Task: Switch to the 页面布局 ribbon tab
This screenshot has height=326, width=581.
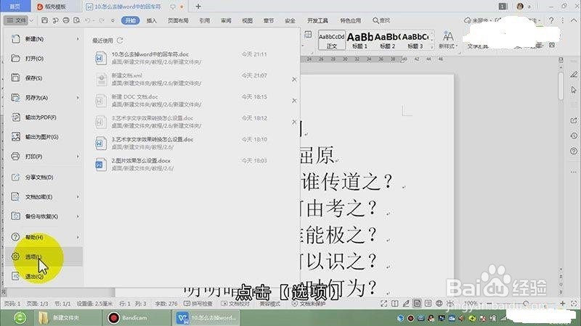Action: [178, 20]
